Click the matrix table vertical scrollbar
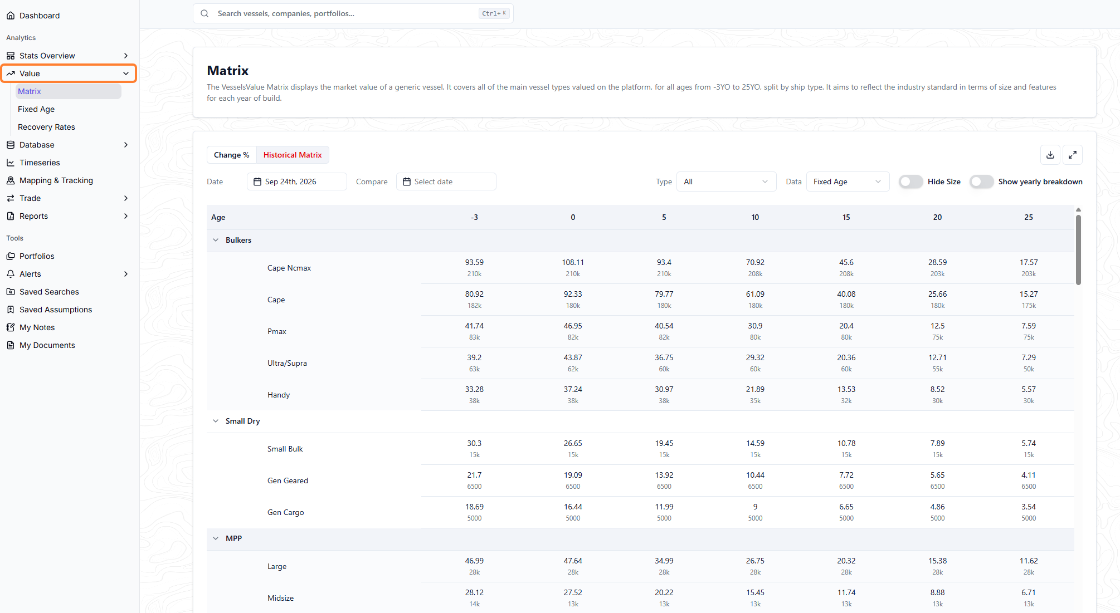1120x613 pixels. (1078, 250)
